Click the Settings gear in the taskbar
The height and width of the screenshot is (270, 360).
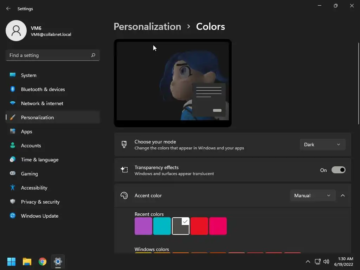coord(58,262)
